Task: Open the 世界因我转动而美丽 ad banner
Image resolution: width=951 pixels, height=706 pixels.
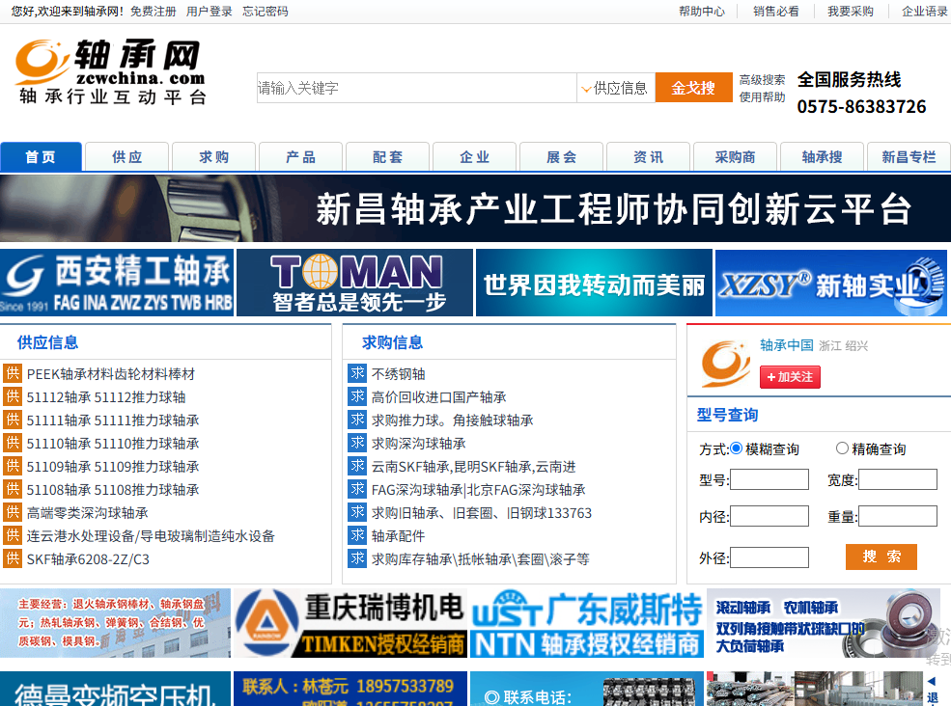Action: click(x=594, y=283)
